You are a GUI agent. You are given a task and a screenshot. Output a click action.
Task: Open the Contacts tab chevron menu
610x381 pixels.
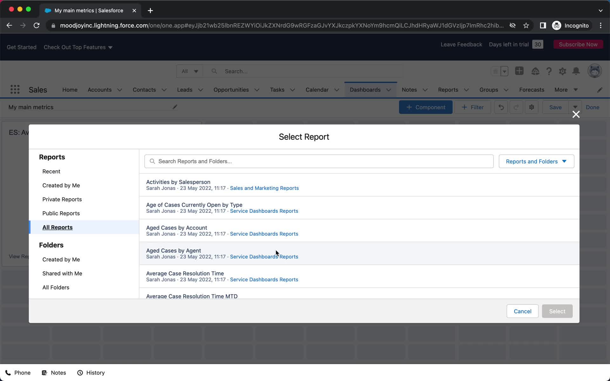coord(164,90)
